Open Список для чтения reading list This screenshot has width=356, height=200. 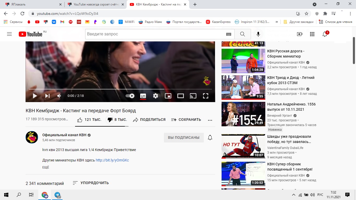pyautogui.click(x=336, y=22)
